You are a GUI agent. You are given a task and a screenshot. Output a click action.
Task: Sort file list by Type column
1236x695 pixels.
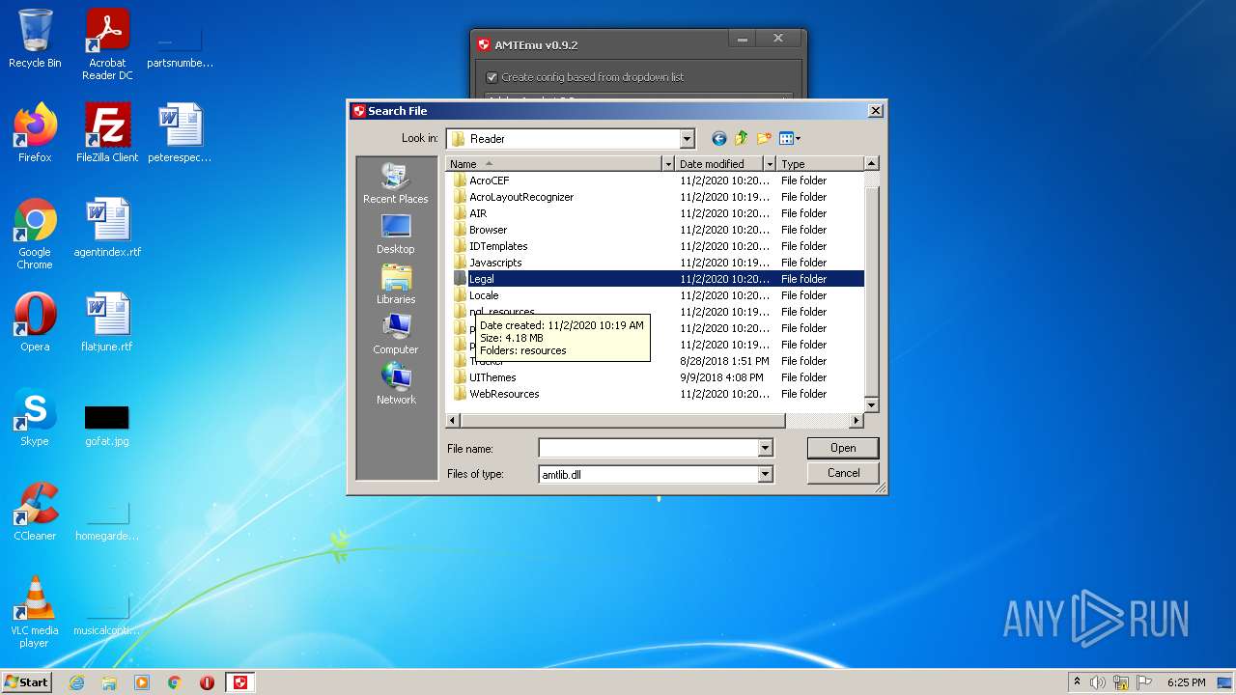coord(820,164)
